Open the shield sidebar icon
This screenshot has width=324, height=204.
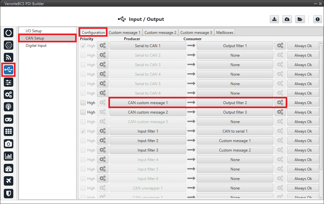click(x=9, y=193)
